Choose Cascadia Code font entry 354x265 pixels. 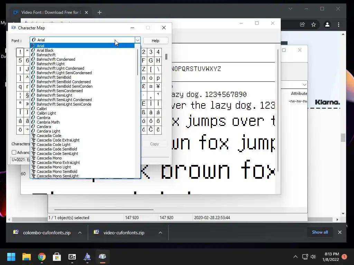tap(83, 136)
